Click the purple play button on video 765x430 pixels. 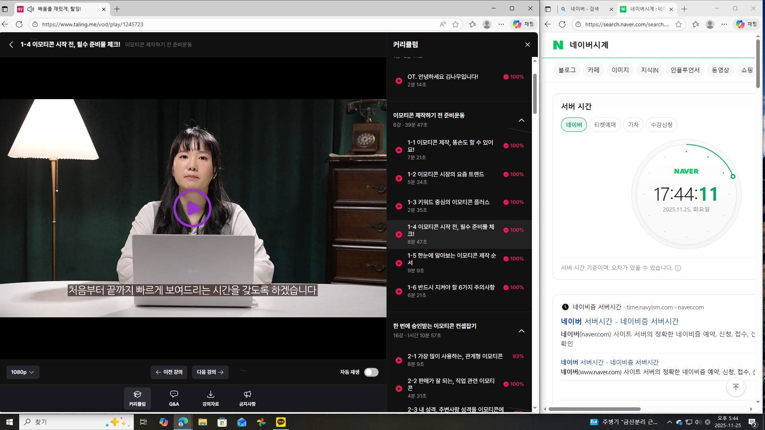[x=192, y=208]
